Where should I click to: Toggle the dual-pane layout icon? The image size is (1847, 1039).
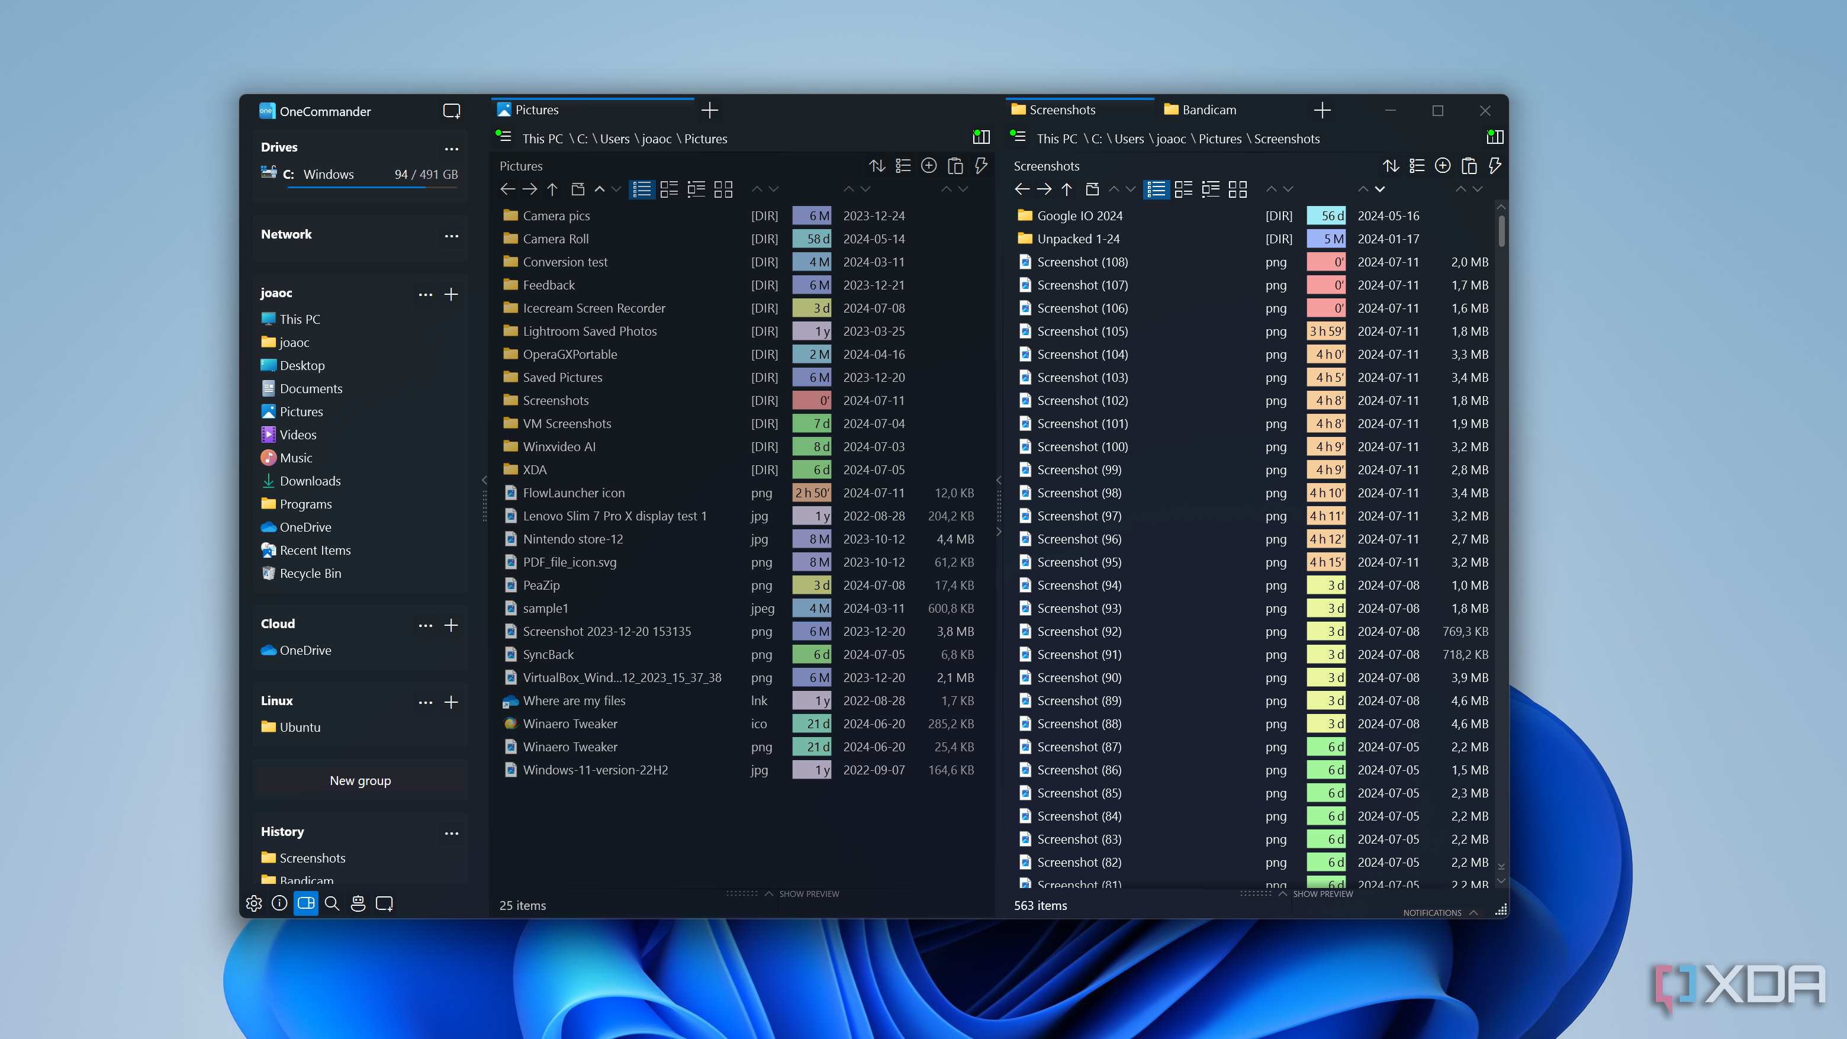tap(306, 903)
